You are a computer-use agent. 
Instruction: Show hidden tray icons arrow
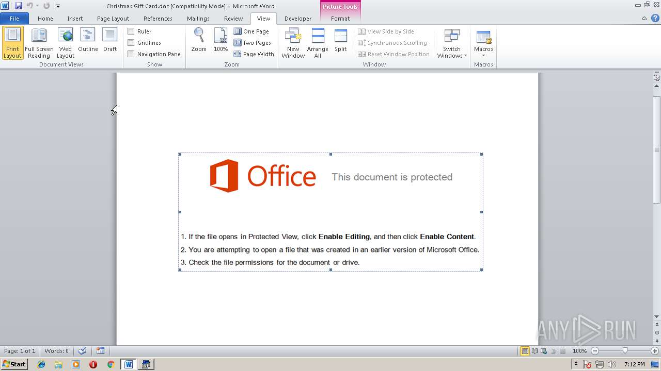click(576, 364)
